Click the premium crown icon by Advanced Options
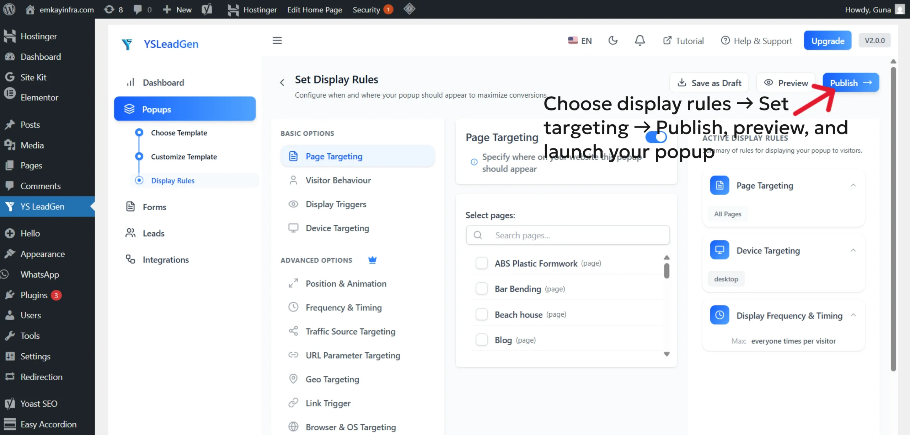Image resolution: width=910 pixels, height=435 pixels. click(x=372, y=260)
